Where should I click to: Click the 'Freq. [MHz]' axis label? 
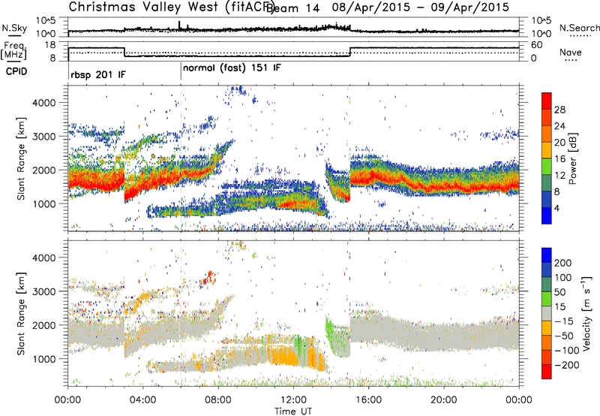[13, 51]
